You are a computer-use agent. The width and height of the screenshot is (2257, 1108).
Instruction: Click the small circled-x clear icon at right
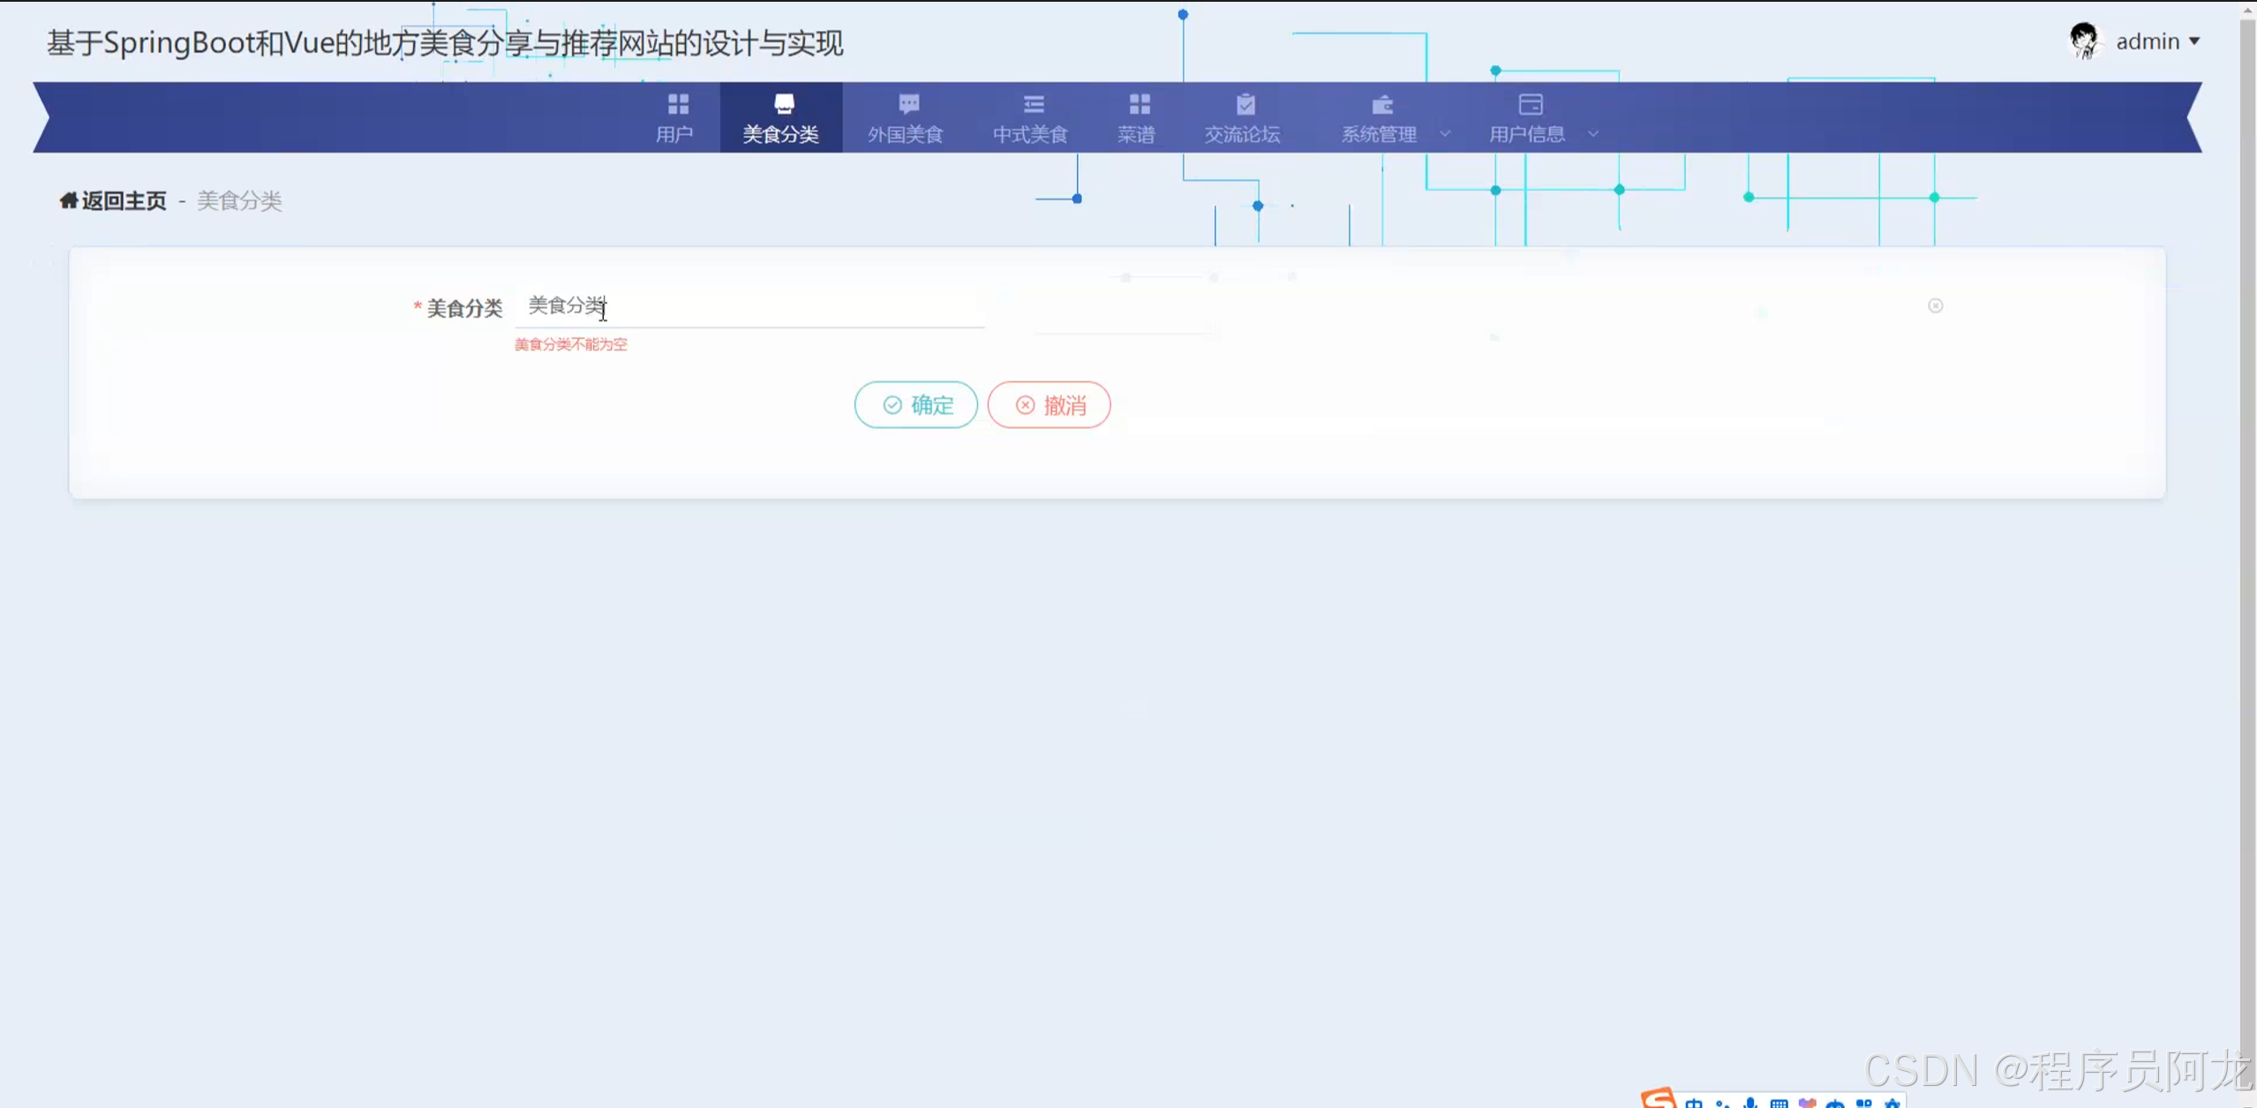pyautogui.click(x=1935, y=305)
